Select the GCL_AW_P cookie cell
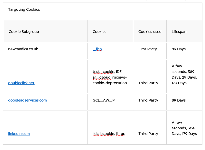This screenshot has height=150, width=205. click(x=104, y=100)
